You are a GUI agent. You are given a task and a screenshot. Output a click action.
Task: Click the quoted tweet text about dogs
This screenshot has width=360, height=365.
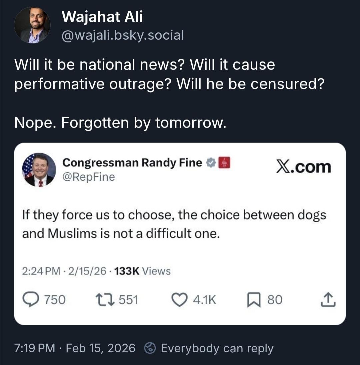click(174, 224)
